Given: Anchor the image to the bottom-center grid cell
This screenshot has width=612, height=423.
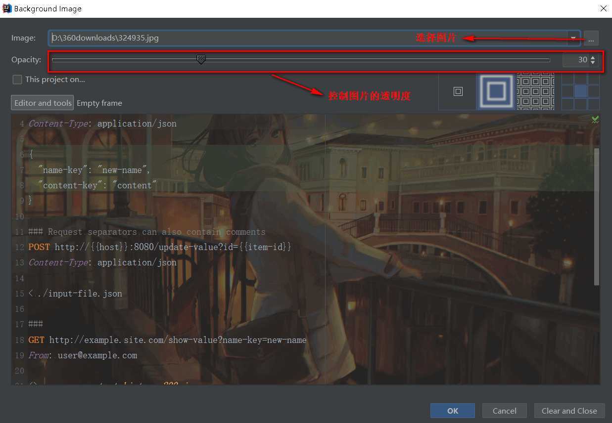Looking at the screenshot, I should tap(580, 104).
